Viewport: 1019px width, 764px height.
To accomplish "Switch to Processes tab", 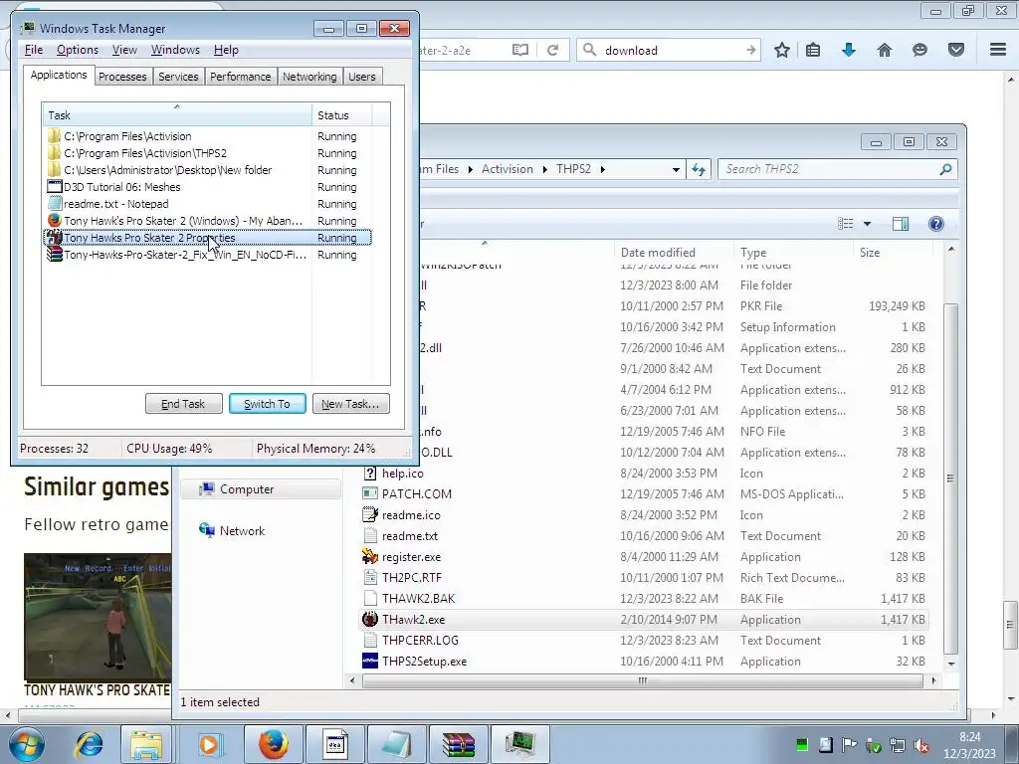I will click(122, 77).
